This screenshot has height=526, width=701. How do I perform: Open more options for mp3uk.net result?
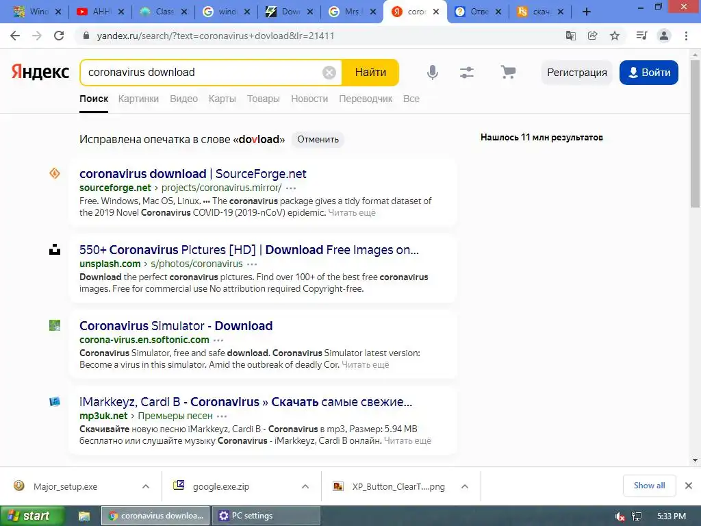[222, 416]
